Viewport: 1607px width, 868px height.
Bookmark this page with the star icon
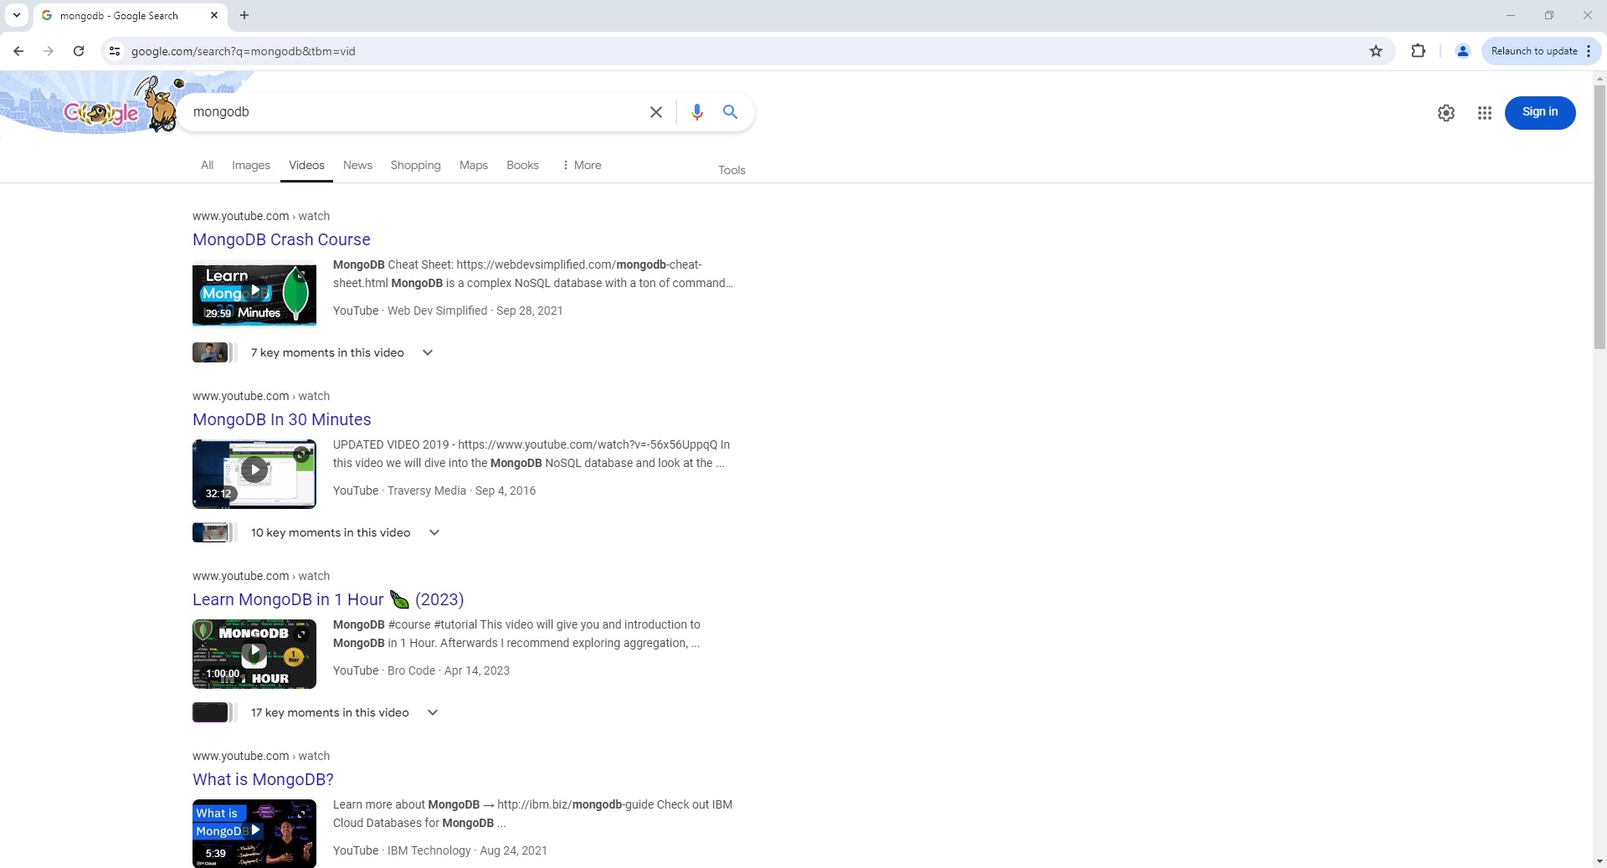[x=1376, y=51]
